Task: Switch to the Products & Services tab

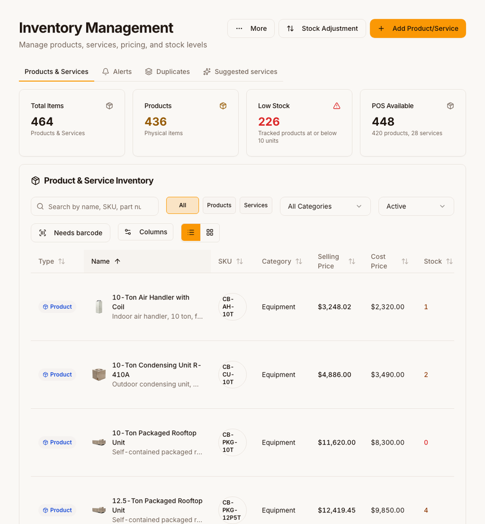Action: point(56,72)
